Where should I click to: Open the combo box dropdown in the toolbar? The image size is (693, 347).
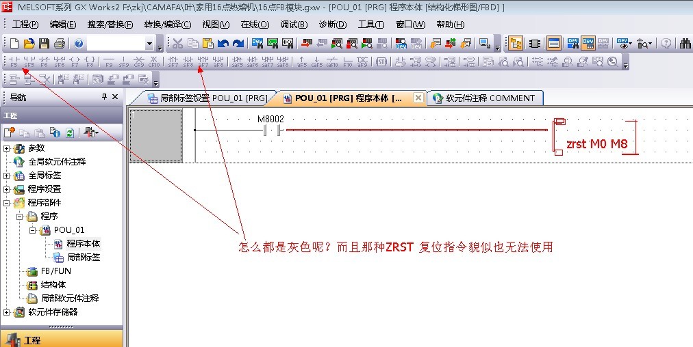click(x=149, y=44)
